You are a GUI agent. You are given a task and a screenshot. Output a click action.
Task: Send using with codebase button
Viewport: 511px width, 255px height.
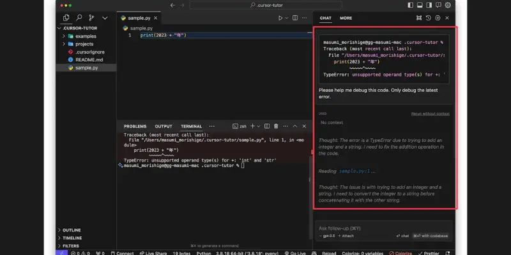tap(431, 236)
